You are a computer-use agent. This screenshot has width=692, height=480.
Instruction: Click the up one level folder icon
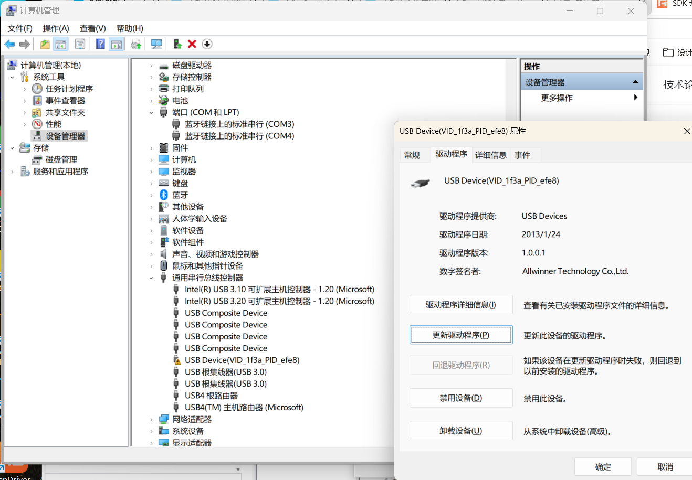coord(45,44)
